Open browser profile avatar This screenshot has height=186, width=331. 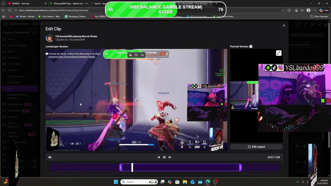308,10
